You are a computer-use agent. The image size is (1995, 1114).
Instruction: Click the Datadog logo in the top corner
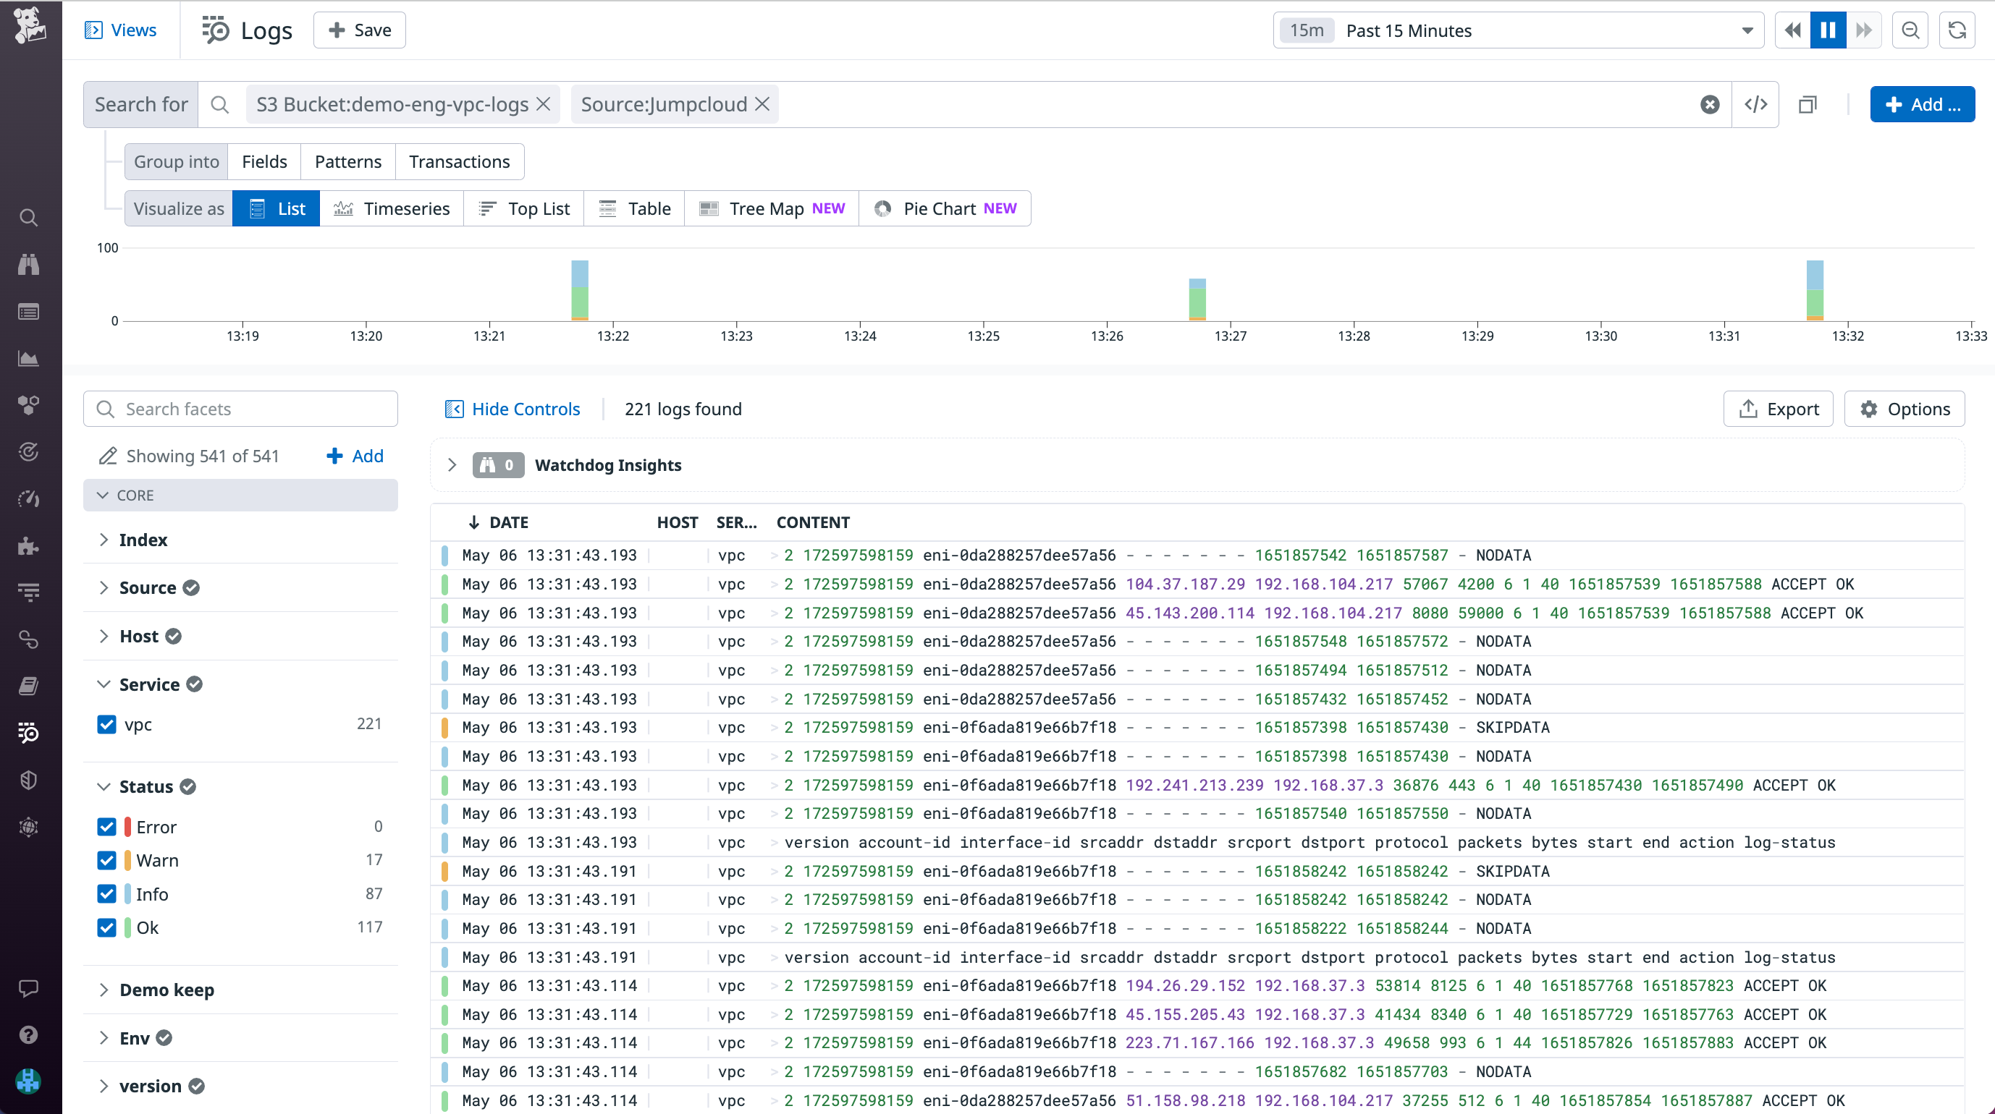coord(30,25)
